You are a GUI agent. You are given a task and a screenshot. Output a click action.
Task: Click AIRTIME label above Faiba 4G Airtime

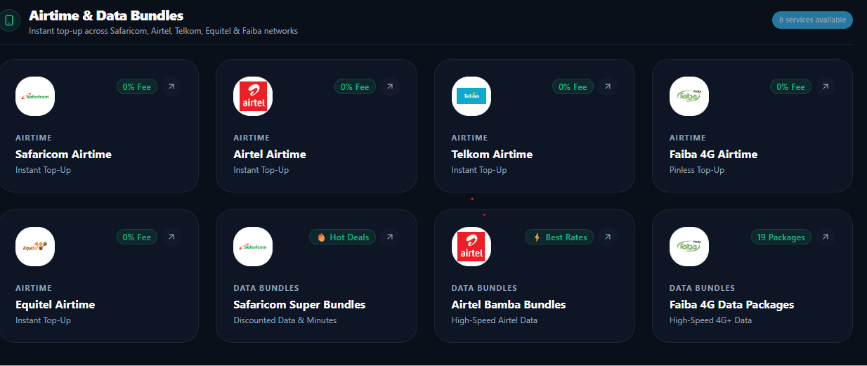click(x=688, y=138)
